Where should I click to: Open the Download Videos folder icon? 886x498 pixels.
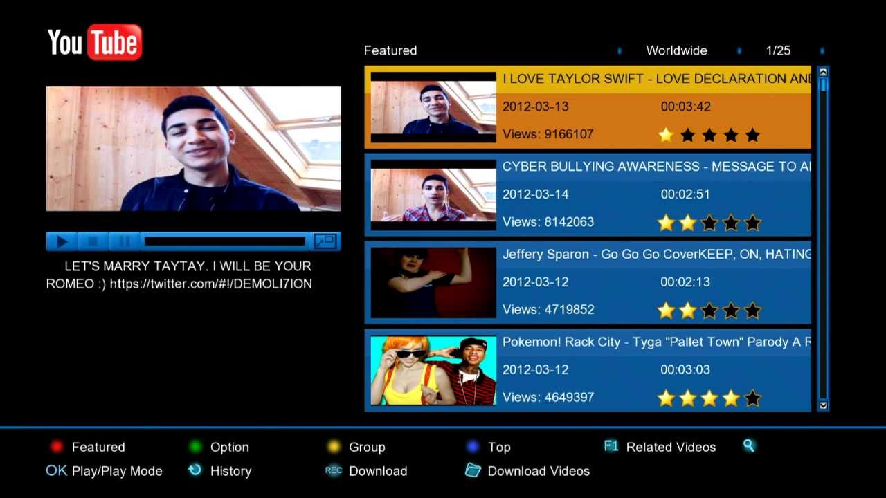click(473, 470)
